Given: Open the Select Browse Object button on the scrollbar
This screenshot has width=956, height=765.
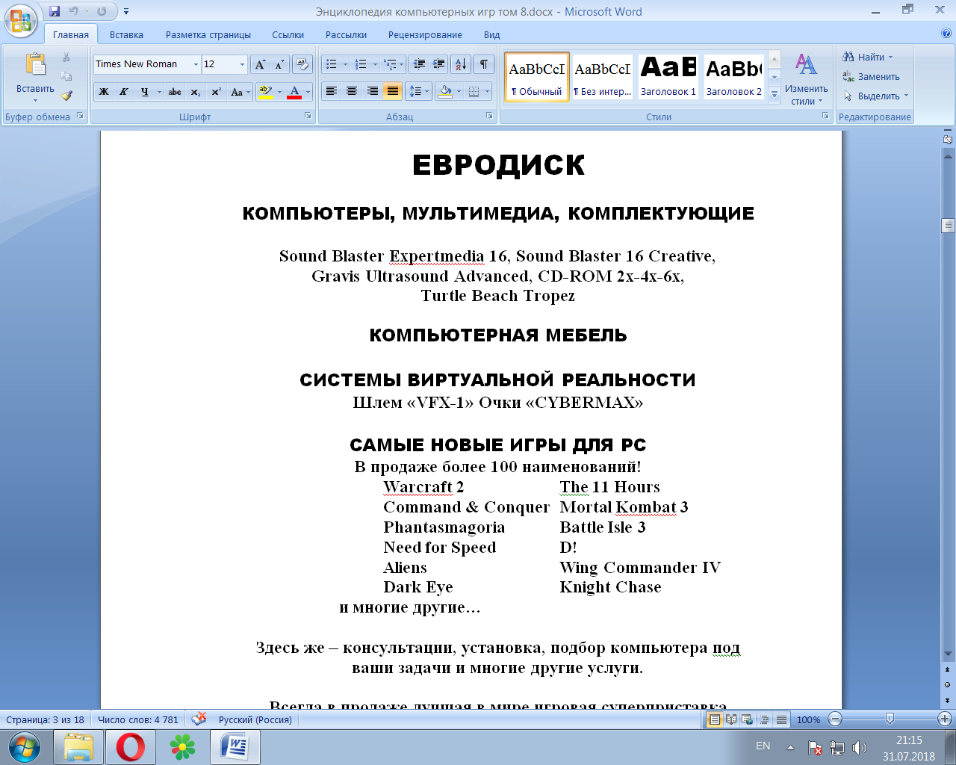Looking at the screenshot, I should point(948,684).
